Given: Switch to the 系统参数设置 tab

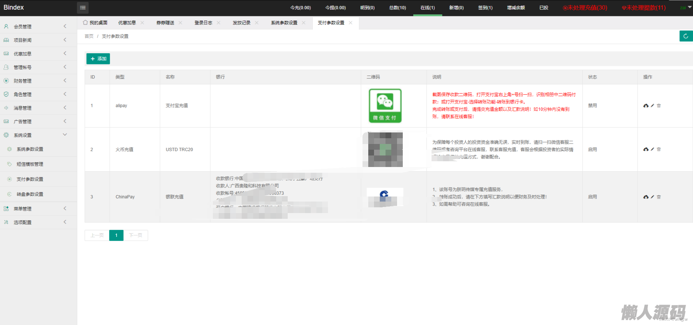Looking at the screenshot, I should pyautogui.click(x=284, y=23).
